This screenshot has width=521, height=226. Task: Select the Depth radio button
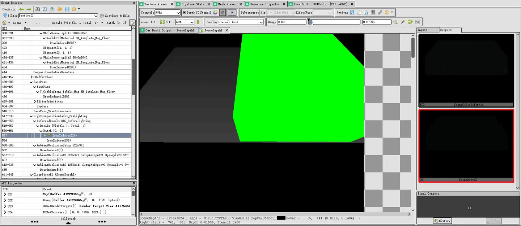[185, 12]
